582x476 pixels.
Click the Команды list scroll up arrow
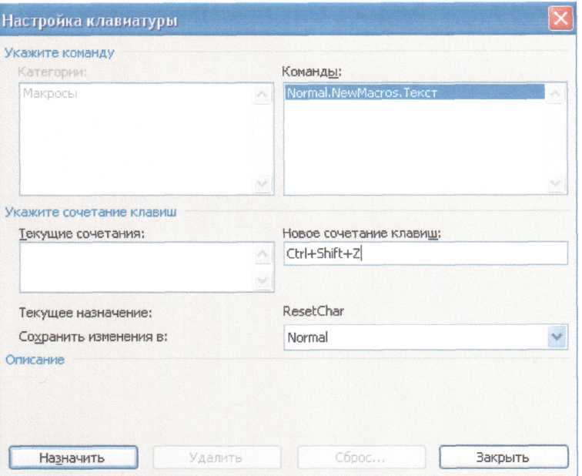tap(554, 93)
